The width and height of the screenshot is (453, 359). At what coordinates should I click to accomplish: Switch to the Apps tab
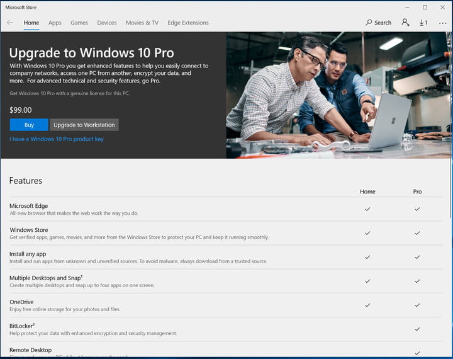55,23
